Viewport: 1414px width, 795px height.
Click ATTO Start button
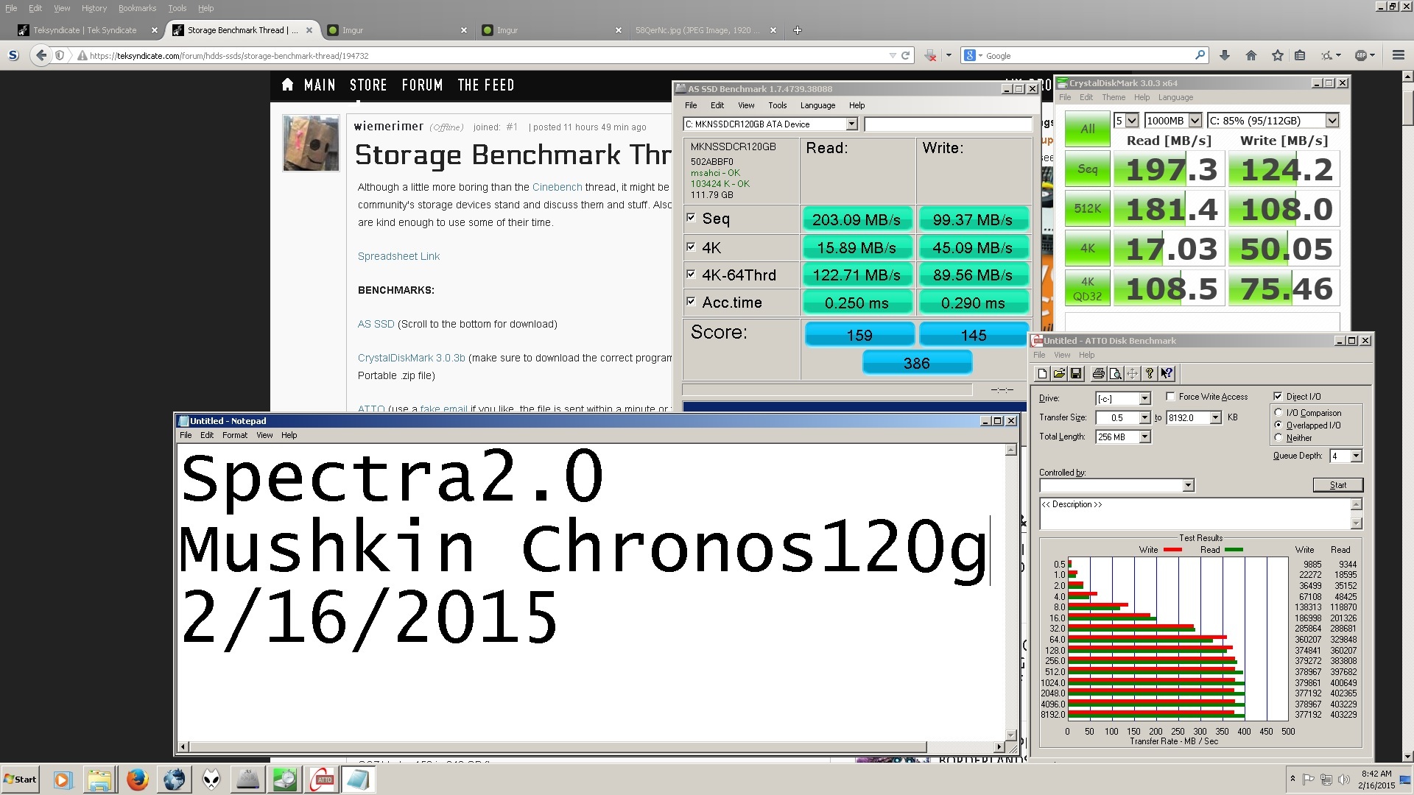pyautogui.click(x=1337, y=485)
